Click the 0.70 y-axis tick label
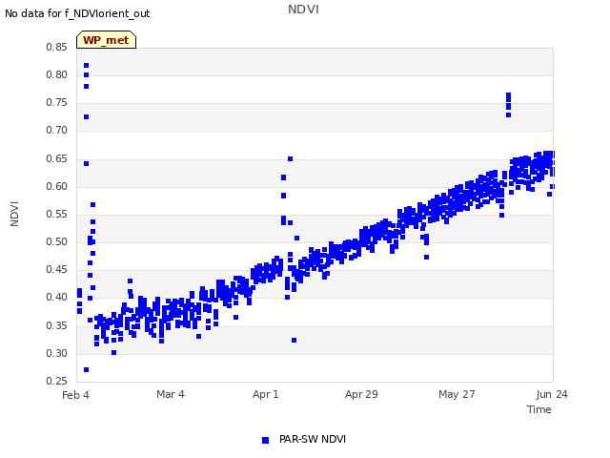 pos(57,130)
